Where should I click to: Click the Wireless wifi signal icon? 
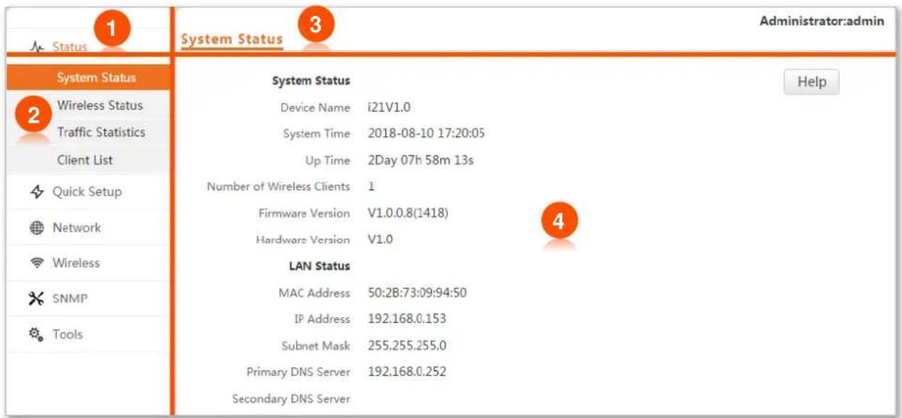[38, 263]
